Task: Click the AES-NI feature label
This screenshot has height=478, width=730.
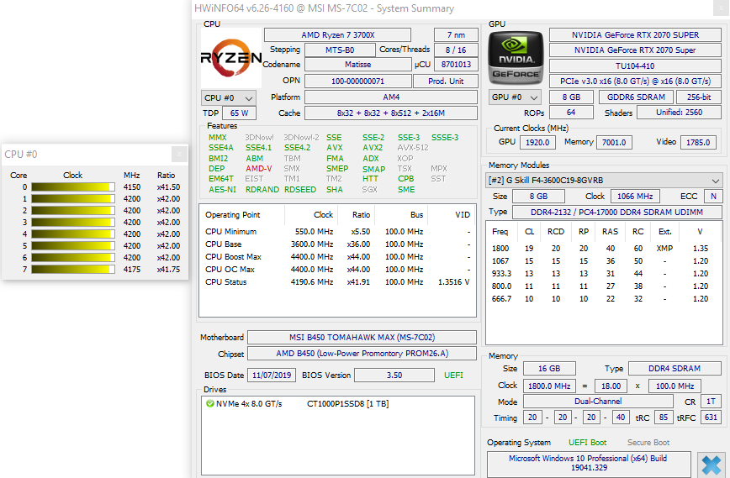Action: coord(223,189)
